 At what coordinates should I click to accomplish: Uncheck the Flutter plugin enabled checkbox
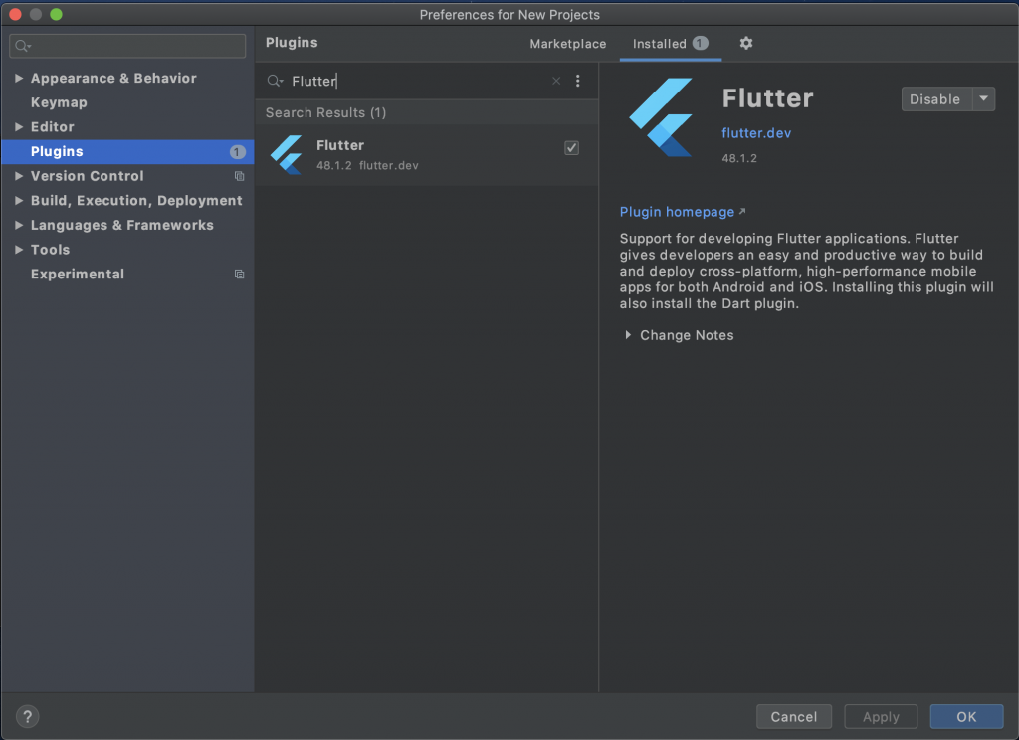point(571,148)
